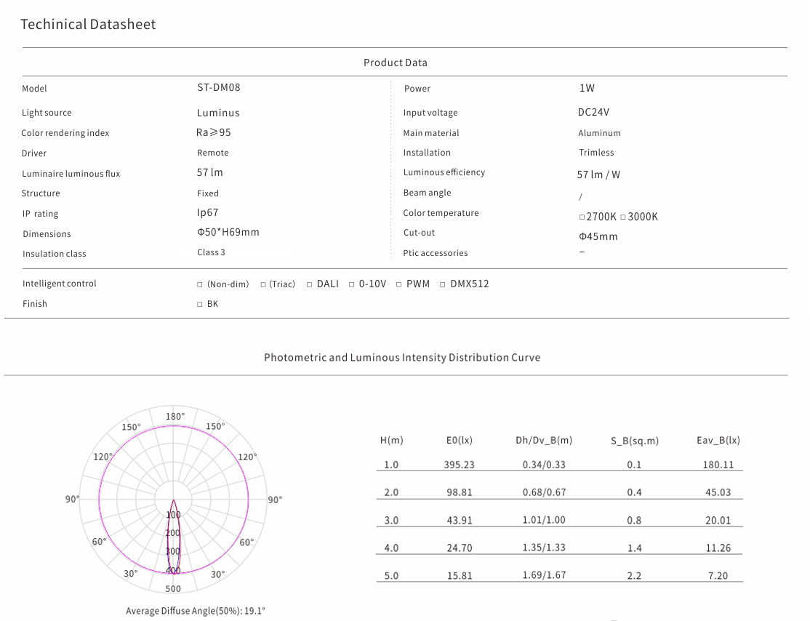Screen dimensions: 810x621
Task: Click the polar light distribution chart
Action: (174, 500)
